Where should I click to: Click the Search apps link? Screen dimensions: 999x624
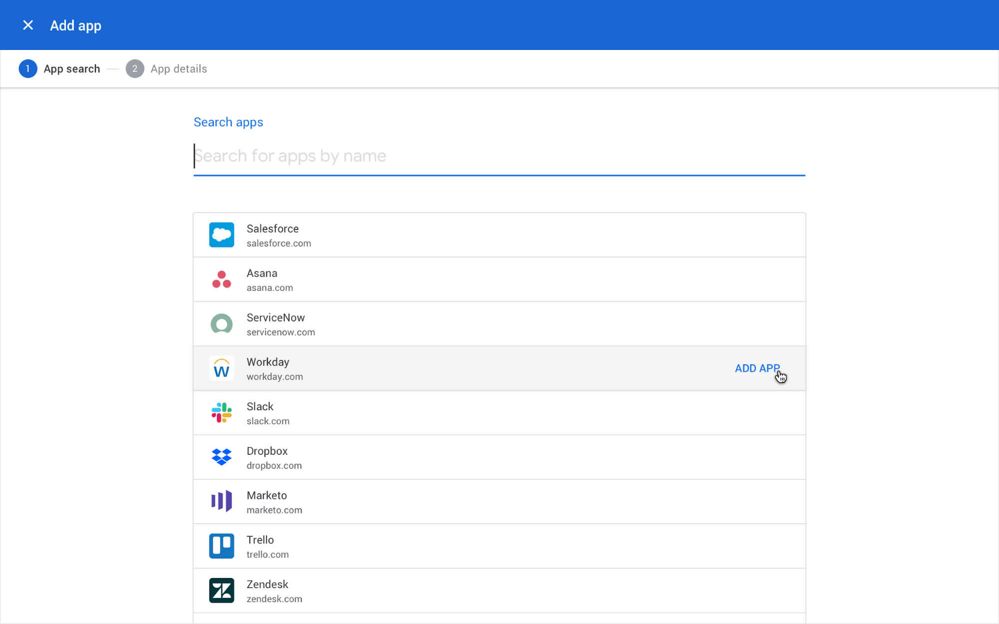pyautogui.click(x=228, y=122)
